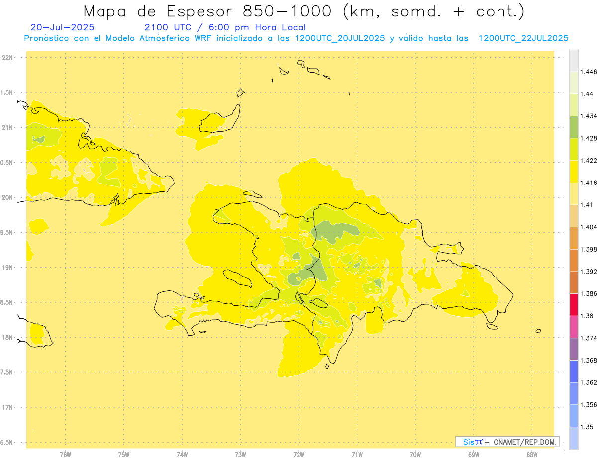Select the '6.5N' axis label
Viewport: 597px width, 461px height.
click(7, 442)
